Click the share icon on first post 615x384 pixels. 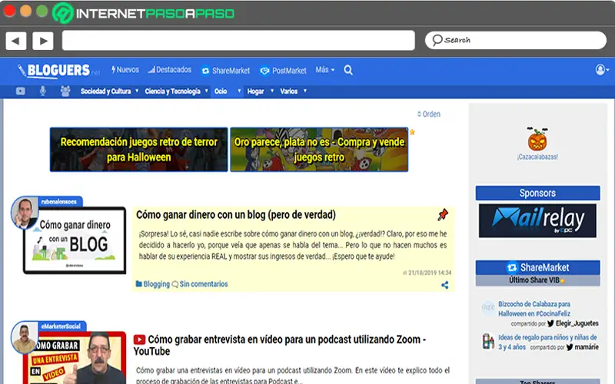point(445,285)
